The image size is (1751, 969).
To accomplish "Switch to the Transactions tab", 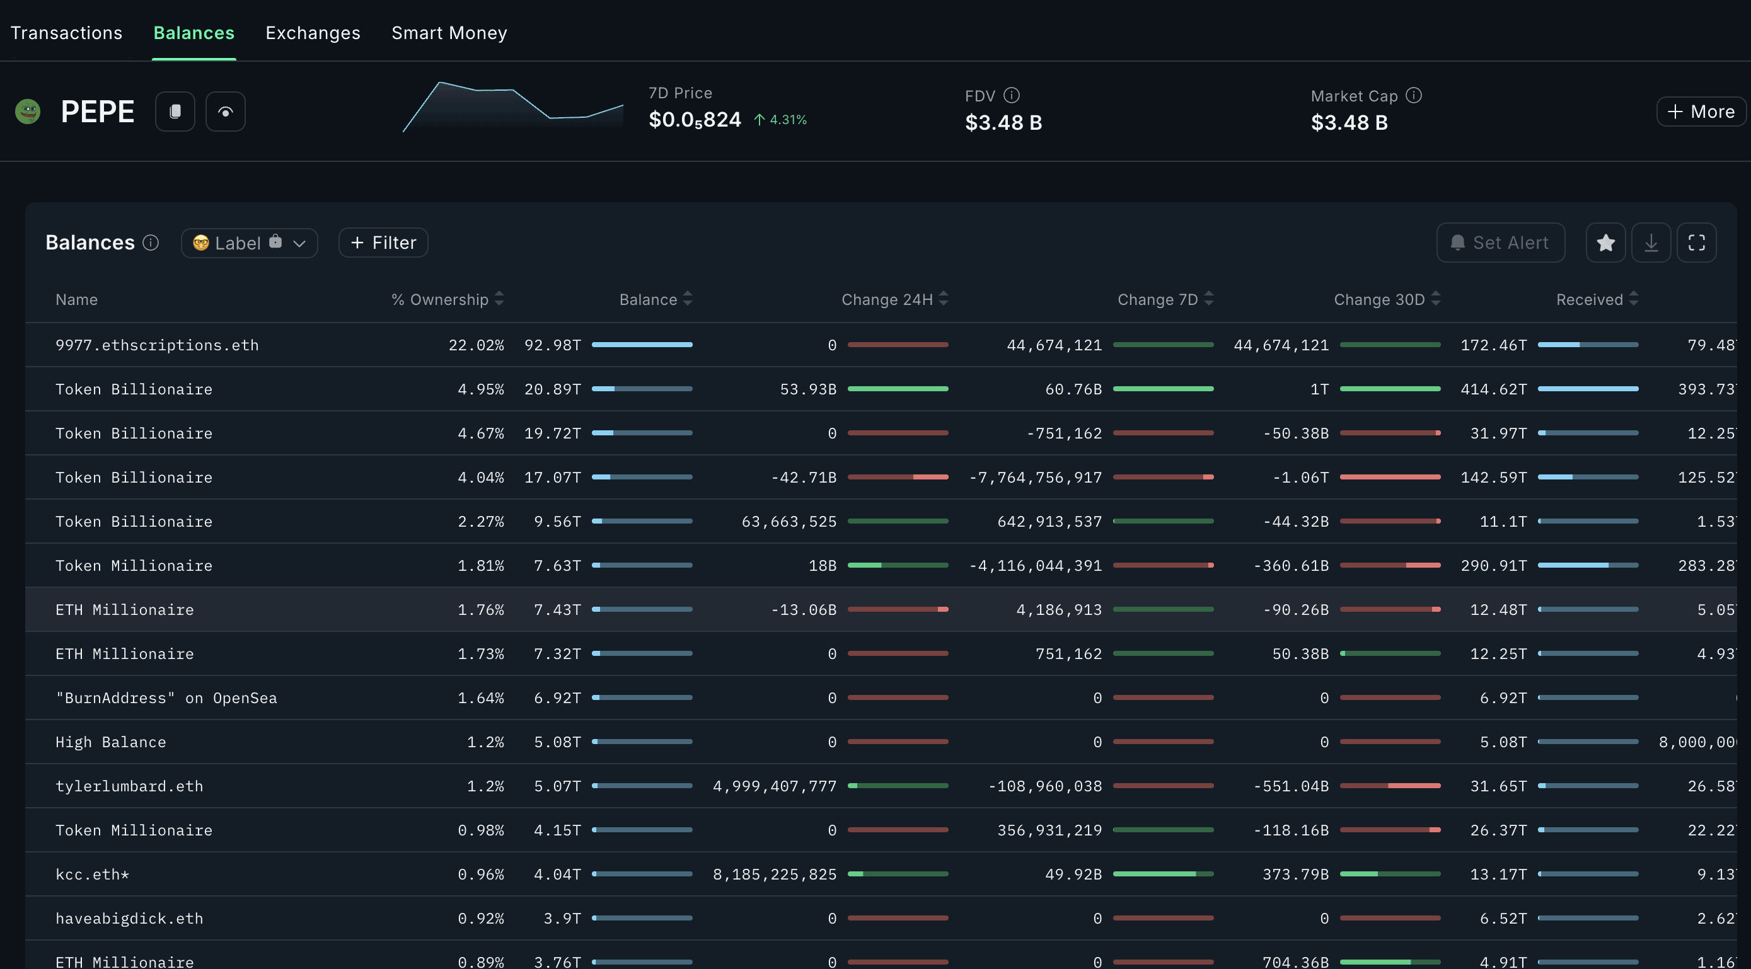I will pos(67,33).
